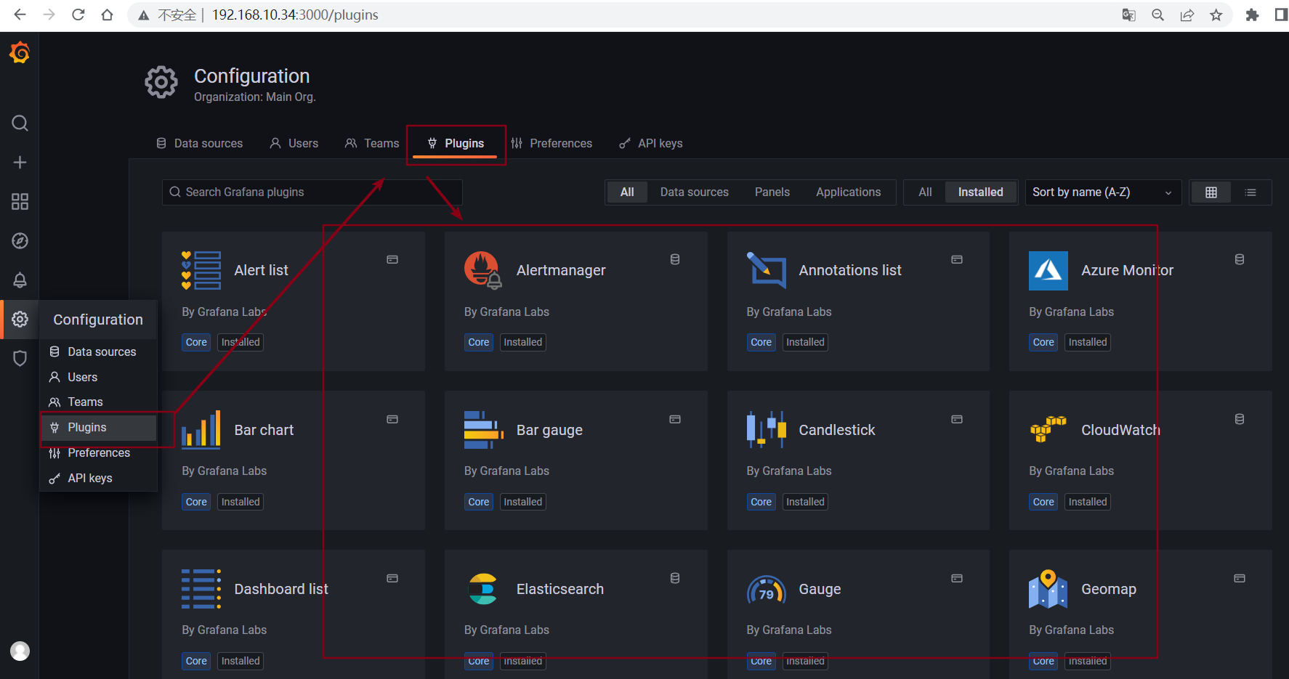Click the Alert list plugin icon
This screenshot has width=1289, height=679.
coord(201,270)
